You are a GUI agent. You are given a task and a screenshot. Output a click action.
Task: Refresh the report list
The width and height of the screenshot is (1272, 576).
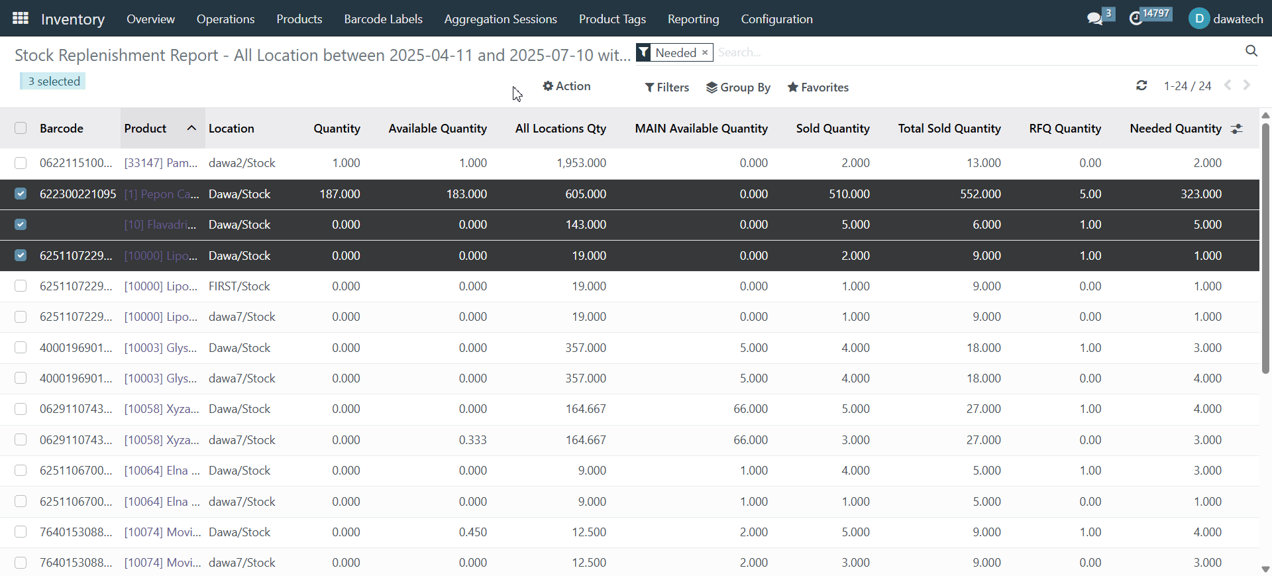click(x=1141, y=86)
